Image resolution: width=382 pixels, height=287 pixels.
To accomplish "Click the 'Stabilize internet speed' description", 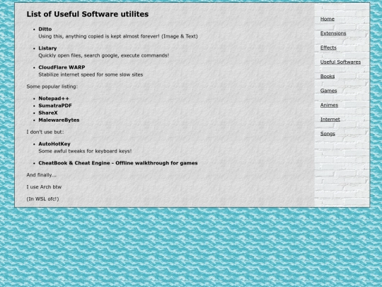I will pos(91,74).
